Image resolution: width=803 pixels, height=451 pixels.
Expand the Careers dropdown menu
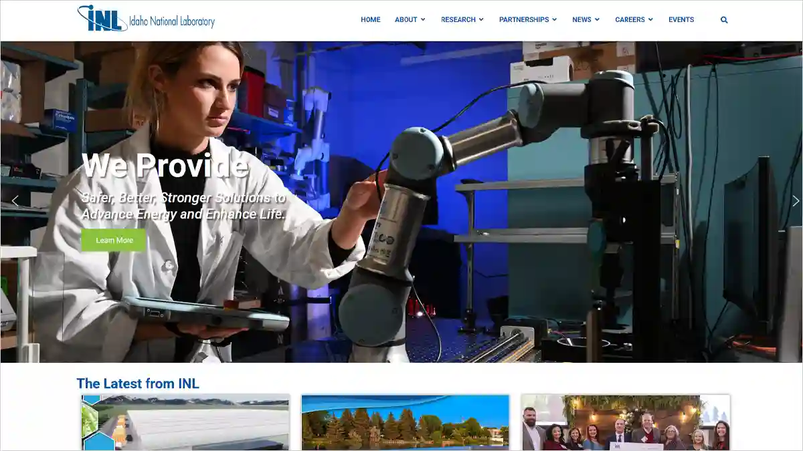pos(634,20)
